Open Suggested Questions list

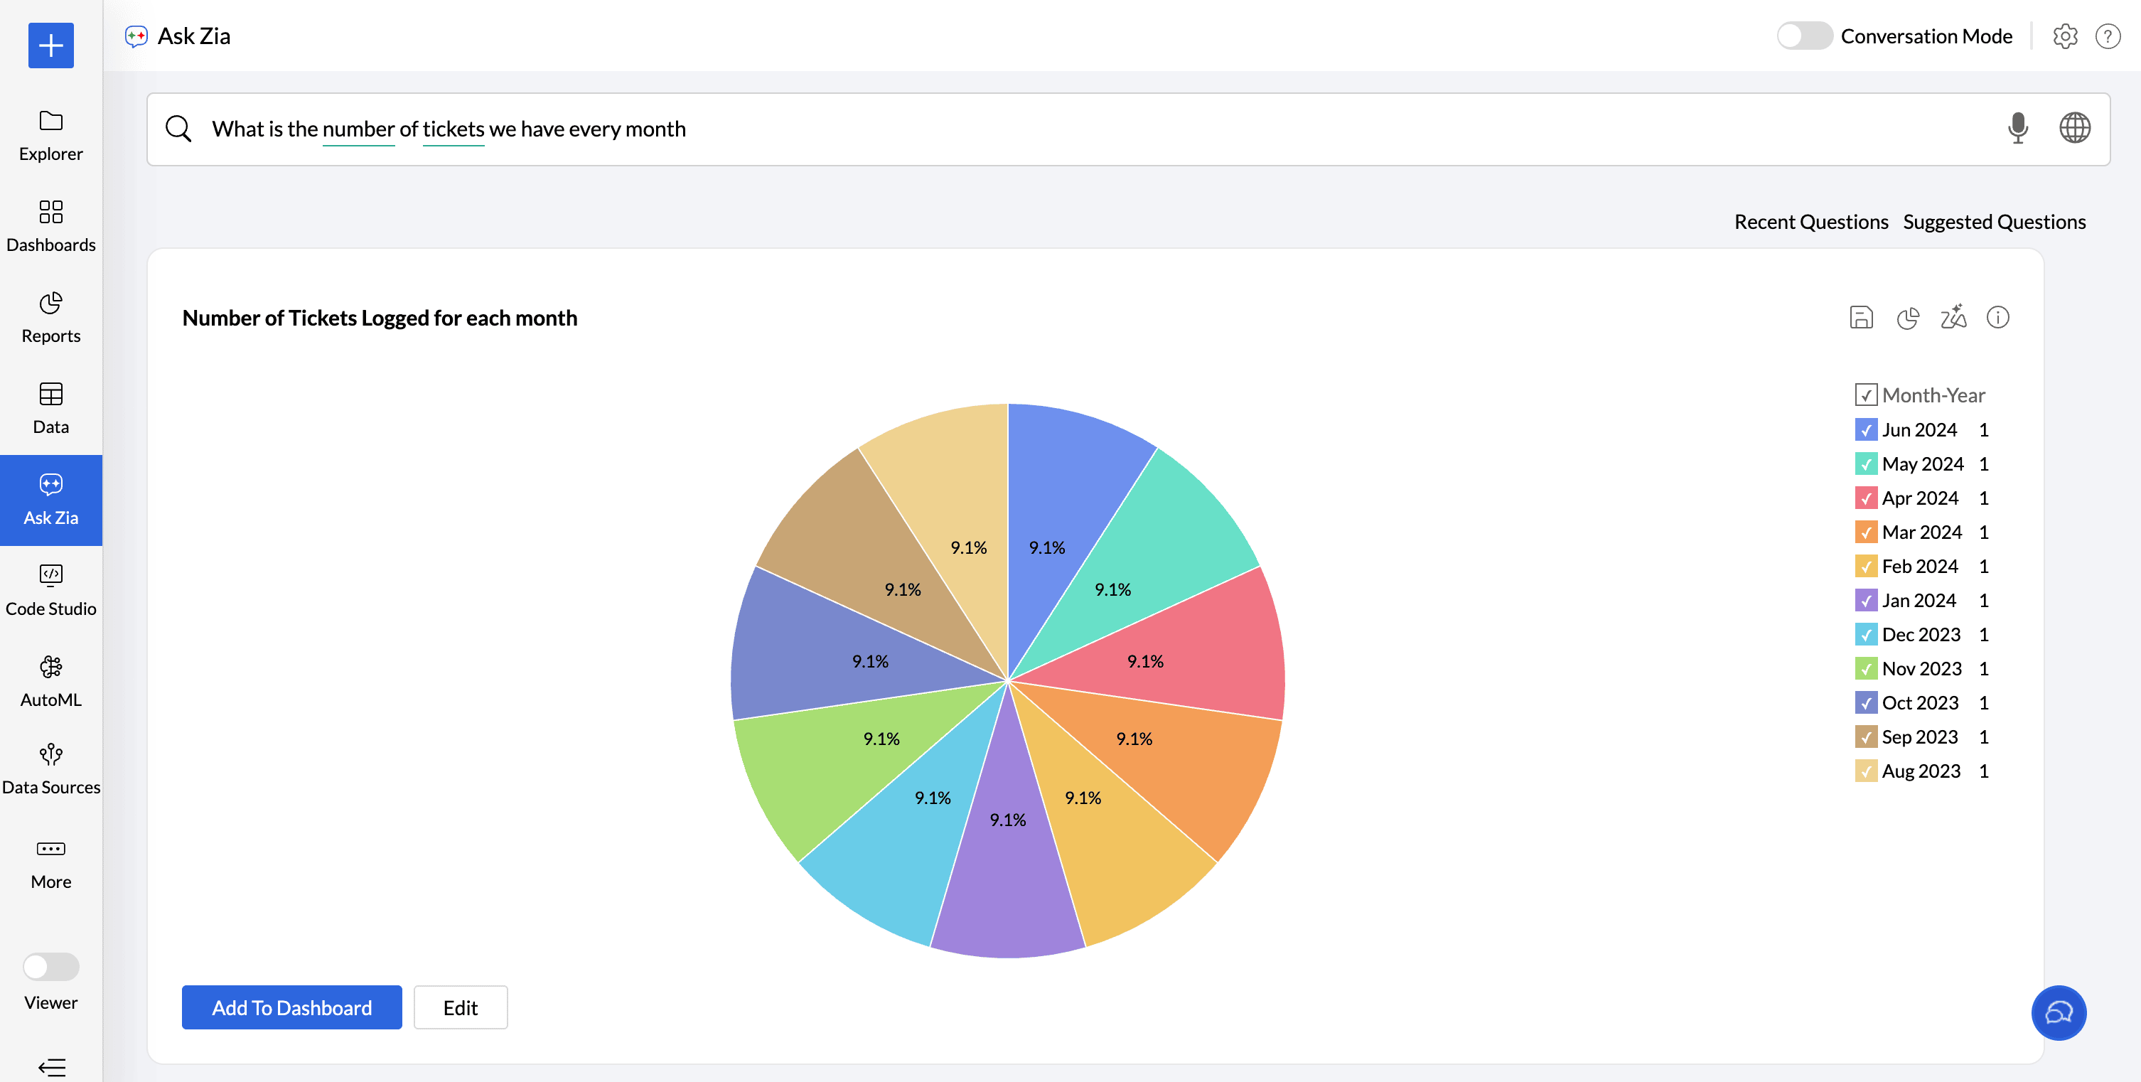coord(1994,222)
